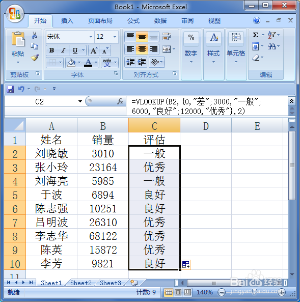Open the font name 宋体 dropdown

(91, 37)
